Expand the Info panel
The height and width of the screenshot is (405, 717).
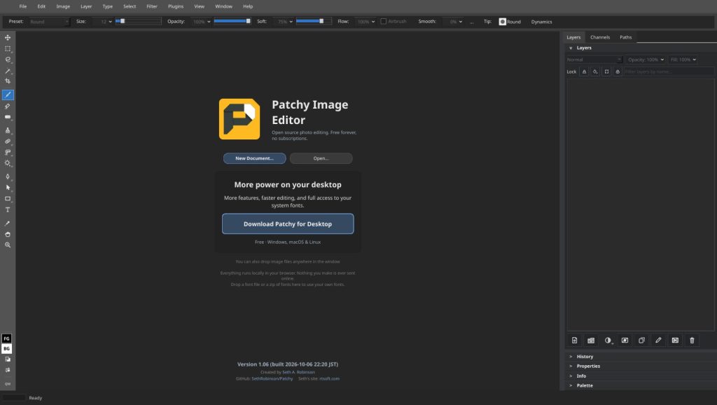click(640, 376)
